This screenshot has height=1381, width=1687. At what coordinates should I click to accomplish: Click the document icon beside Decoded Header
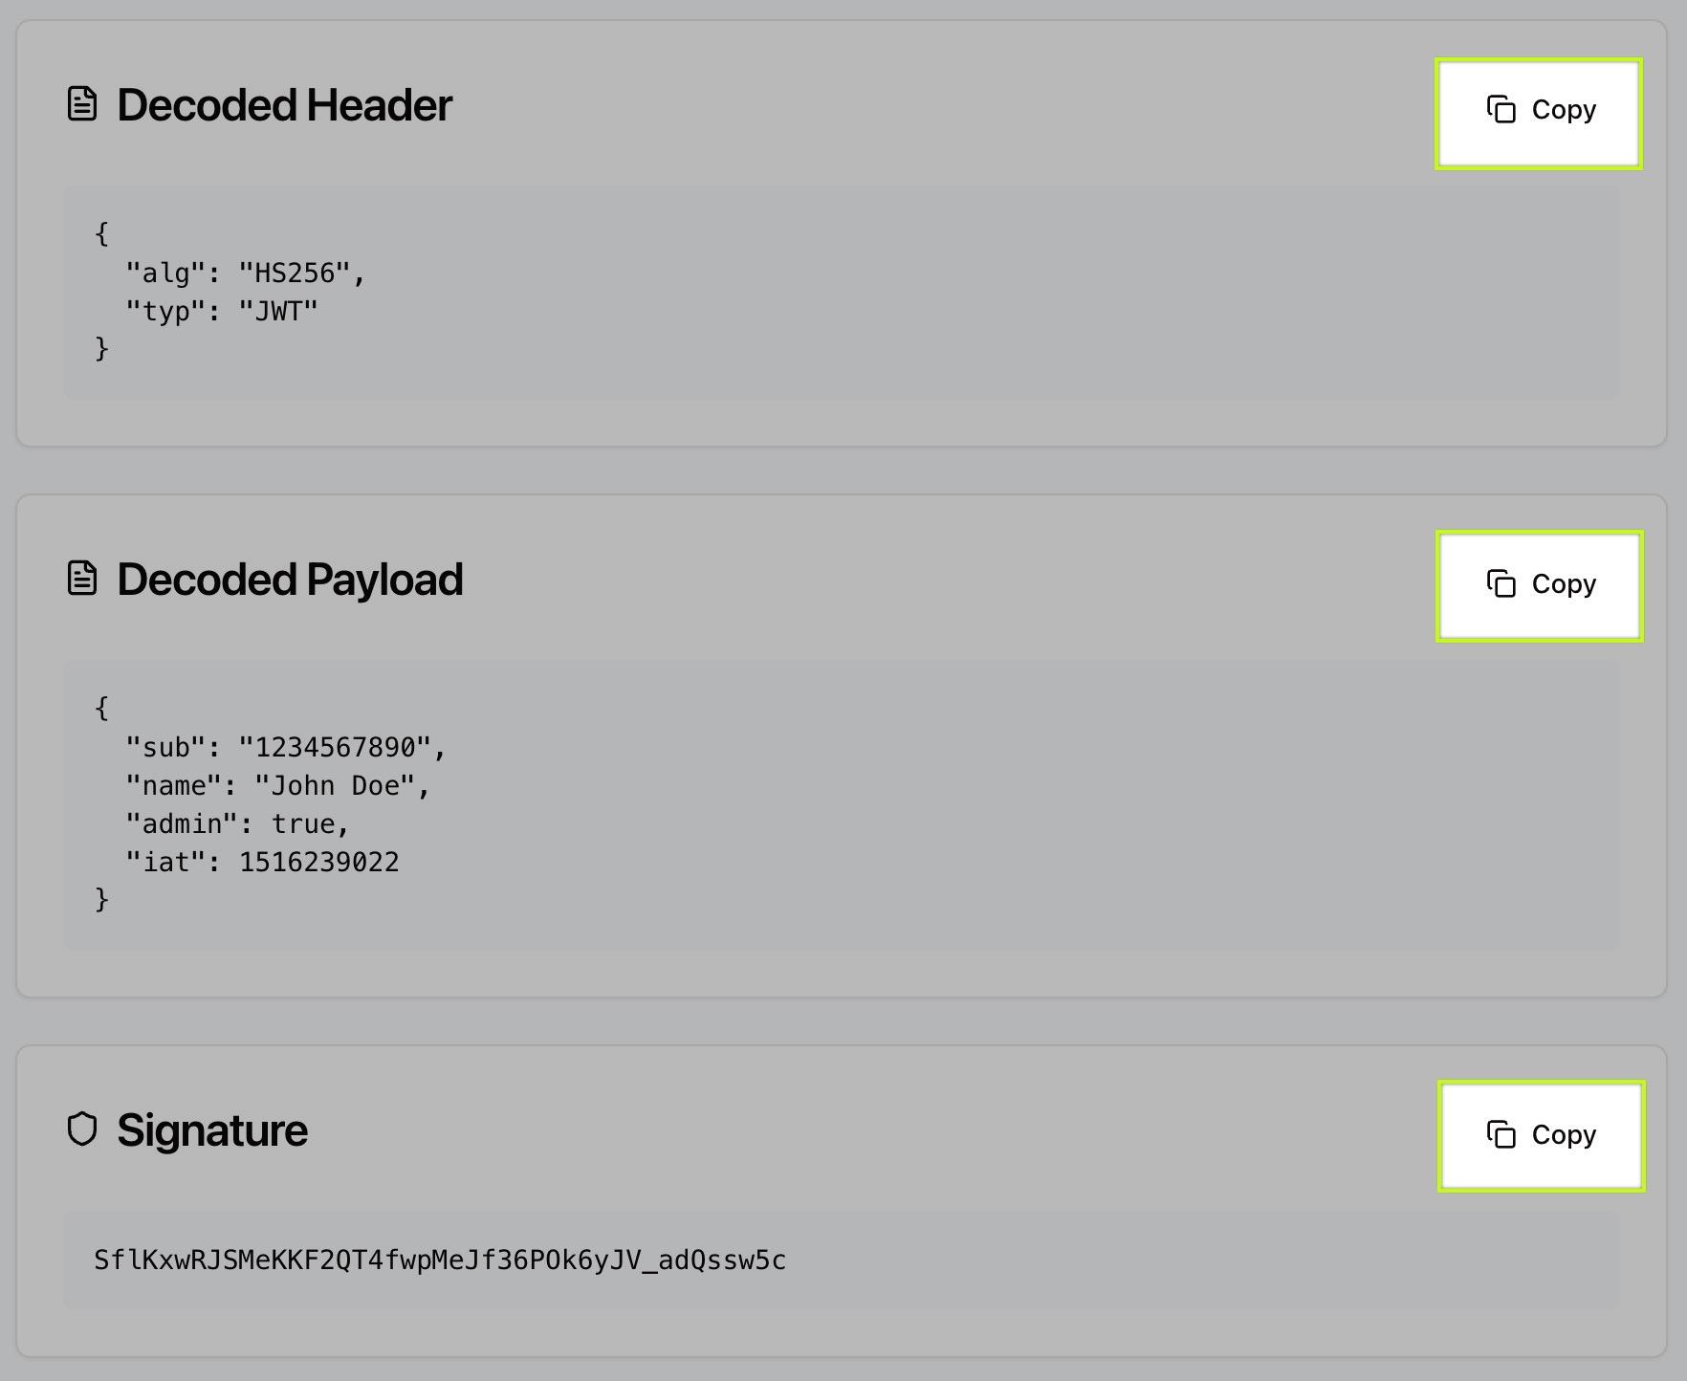click(82, 104)
